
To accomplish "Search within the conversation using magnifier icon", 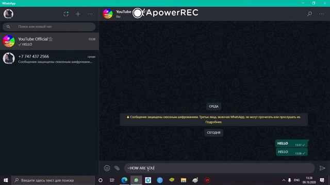I will click(x=309, y=14).
